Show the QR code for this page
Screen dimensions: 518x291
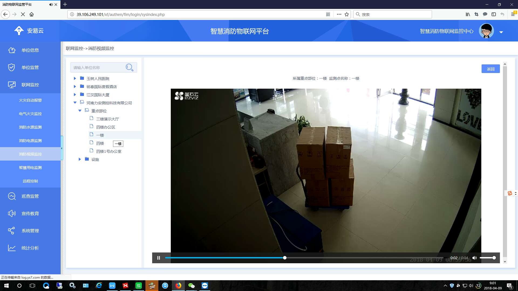coord(328,14)
